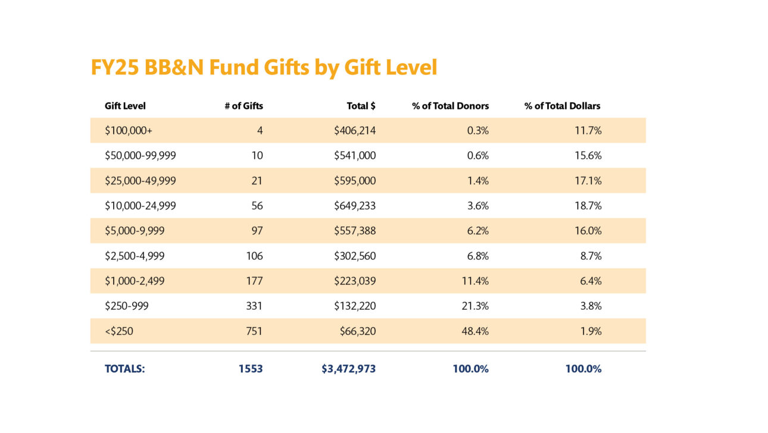Select the <$250 gift level cell
This screenshot has width=768, height=433.
[119, 331]
